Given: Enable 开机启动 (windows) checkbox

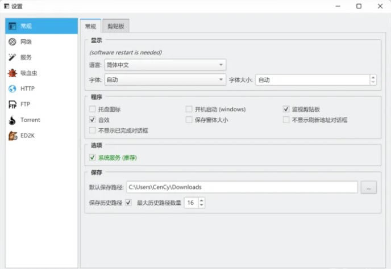Looking at the screenshot, I should [x=189, y=109].
